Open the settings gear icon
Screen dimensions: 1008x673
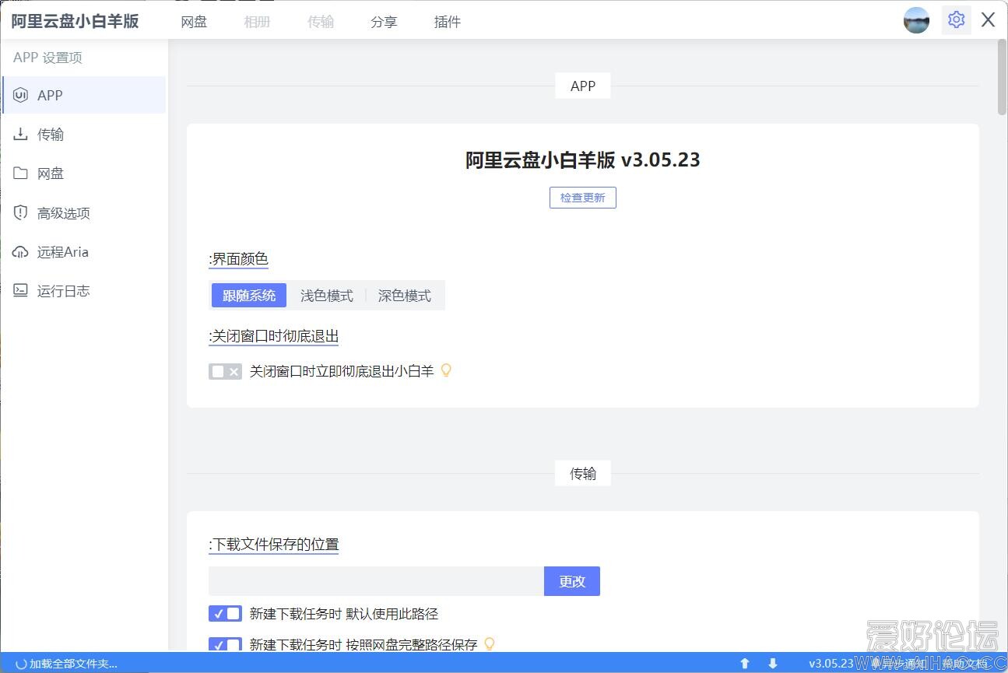[956, 19]
